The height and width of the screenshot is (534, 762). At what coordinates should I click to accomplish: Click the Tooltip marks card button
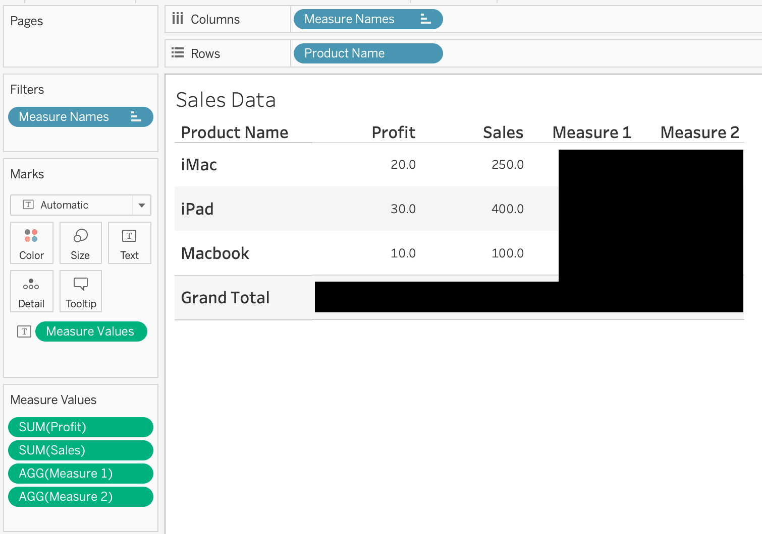(81, 291)
